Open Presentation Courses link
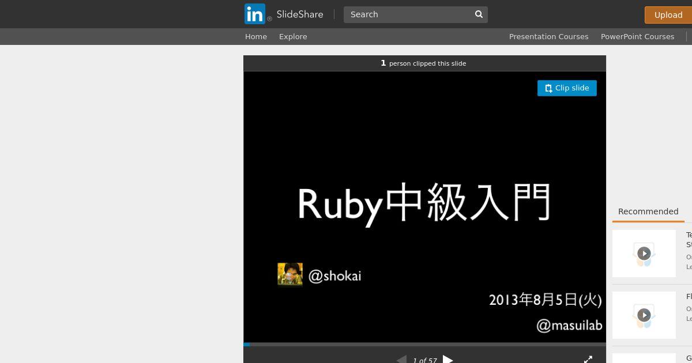The height and width of the screenshot is (363, 692). tap(548, 36)
